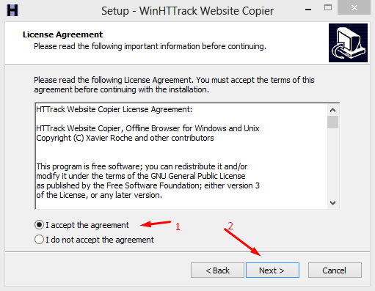Click the scroll up arrow in license box
The width and height of the screenshot is (375, 291).
[x=332, y=110]
